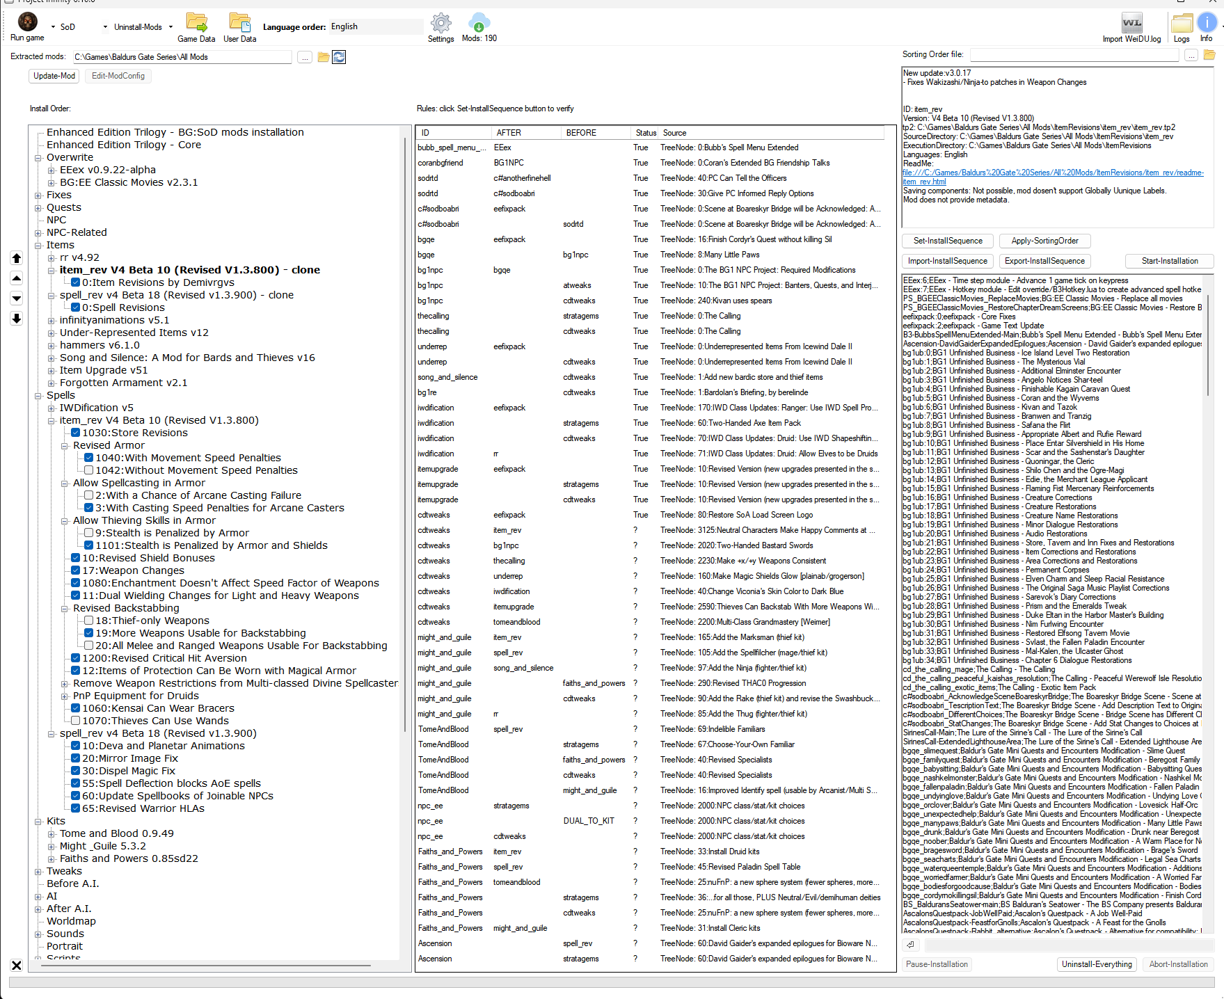Open Settings via the gear icon
The height and width of the screenshot is (999, 1224).
click(440, 24)
